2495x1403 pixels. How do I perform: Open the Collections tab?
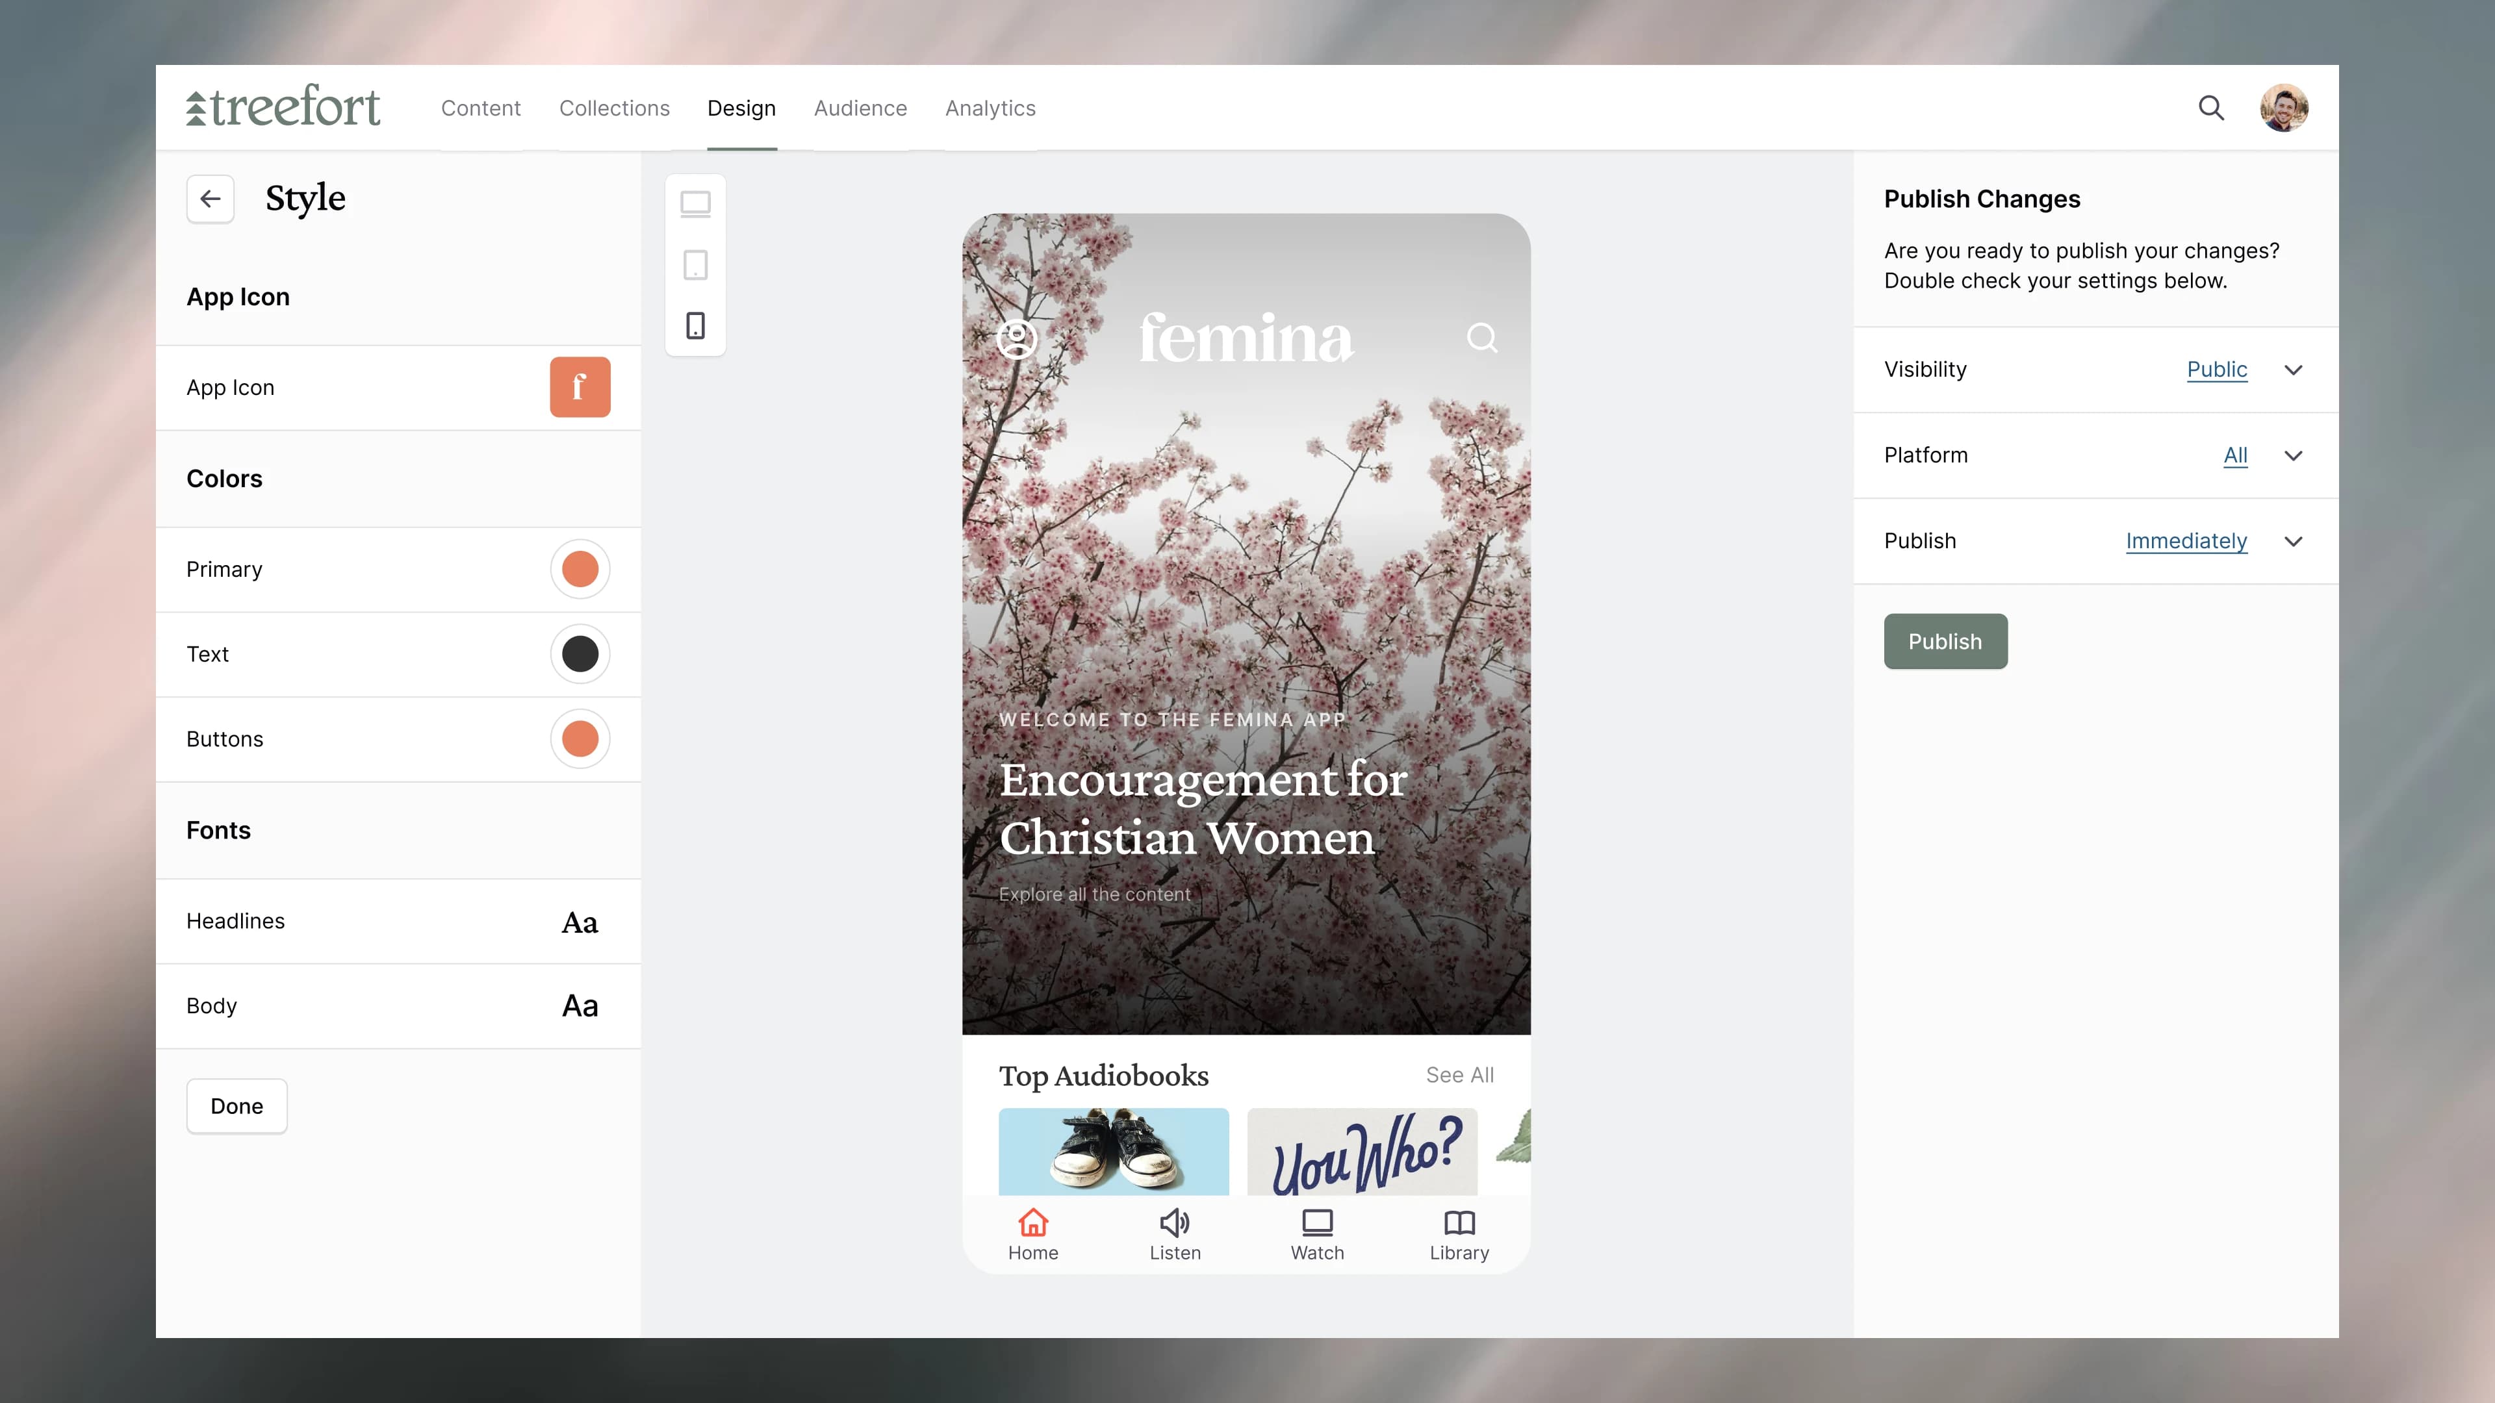click(614, 108)
